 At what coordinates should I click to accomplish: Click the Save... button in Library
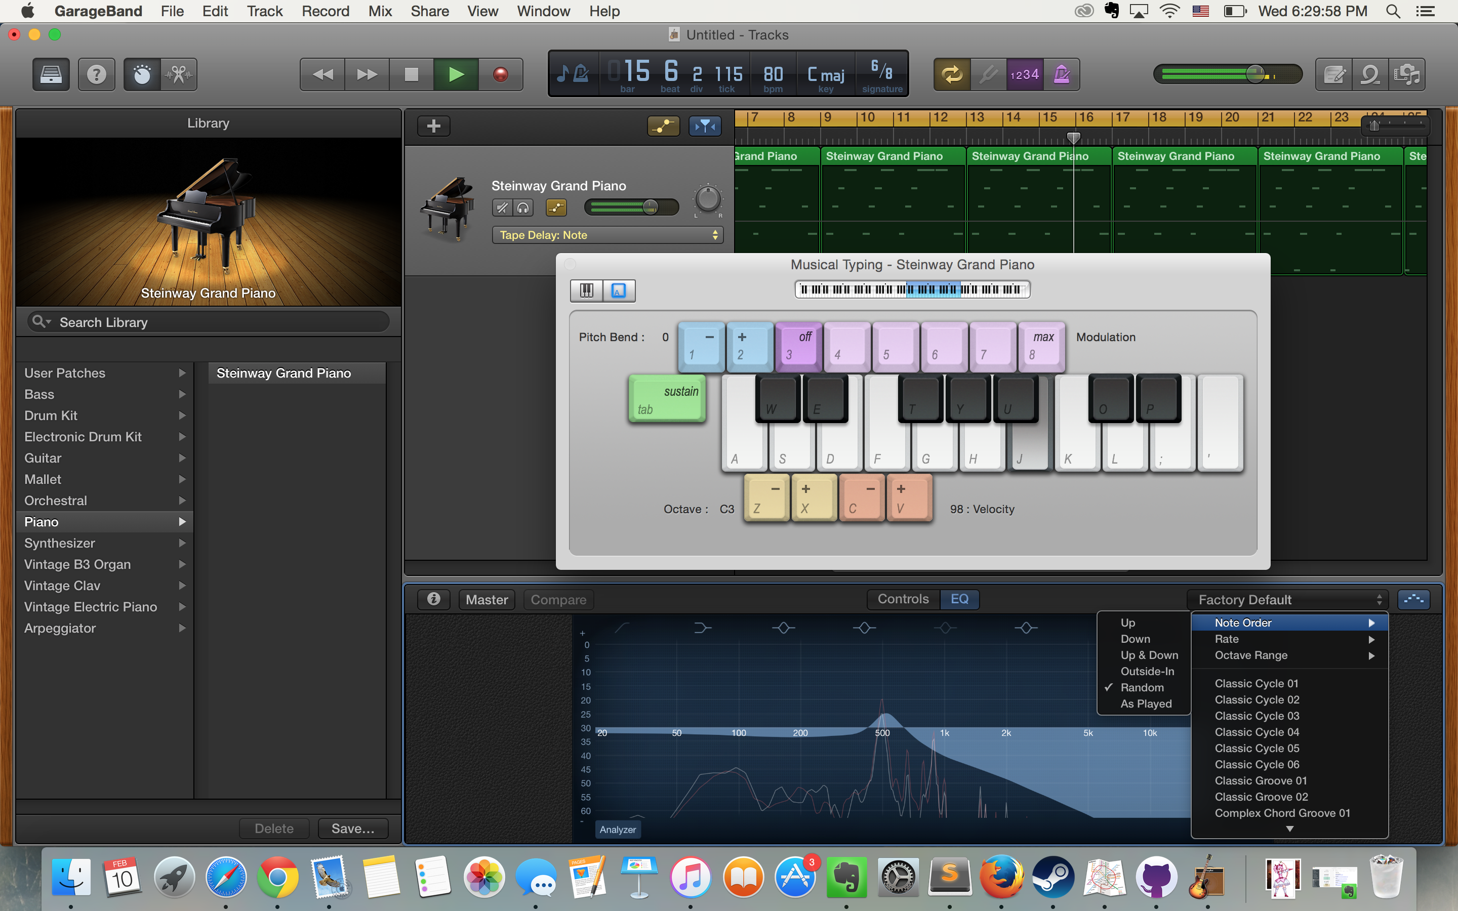pyautogui.click(x=353, y=829)
